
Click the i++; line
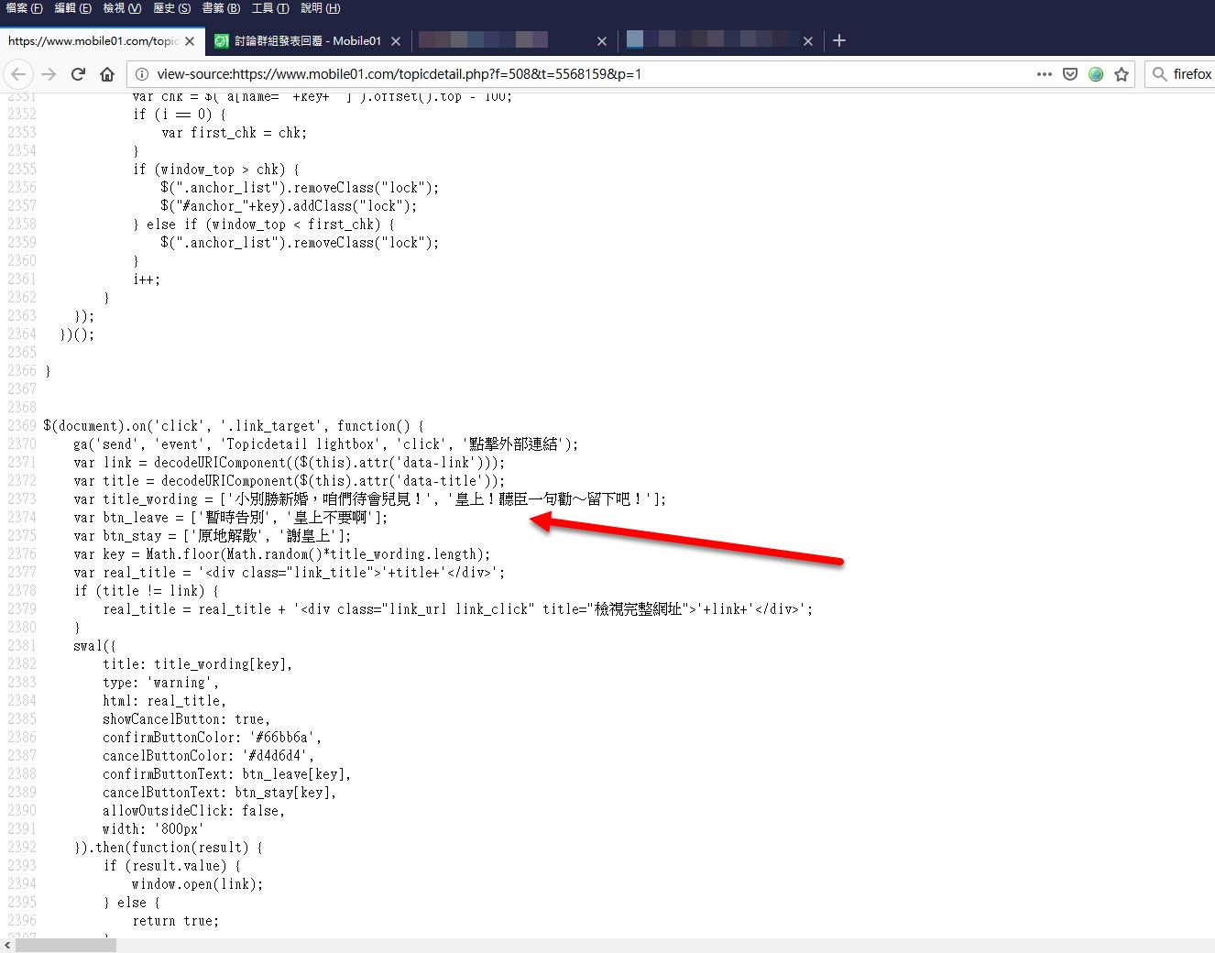[146, 279]
